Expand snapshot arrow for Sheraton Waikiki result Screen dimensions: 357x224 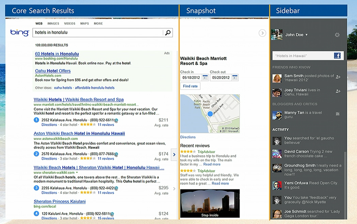click(x=174, y=188)
